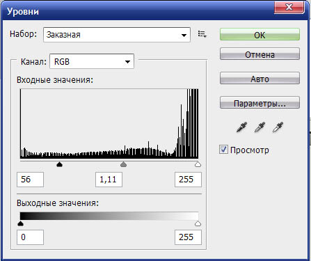311x261 pixels.
Task: Click the black input shadow slider
Action: coord(60,164)
